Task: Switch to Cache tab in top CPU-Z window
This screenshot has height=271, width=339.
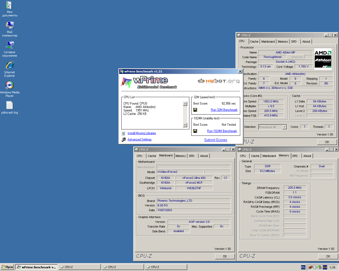Action: (x=254, y=42)
